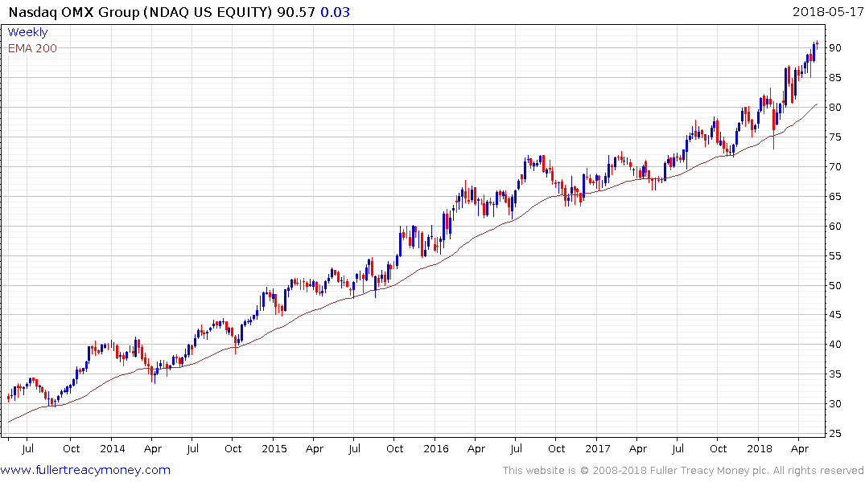The height and width of the screenshot is (482, 865).
Task: Click the 2015 year label on time axis
Action: 274,449
